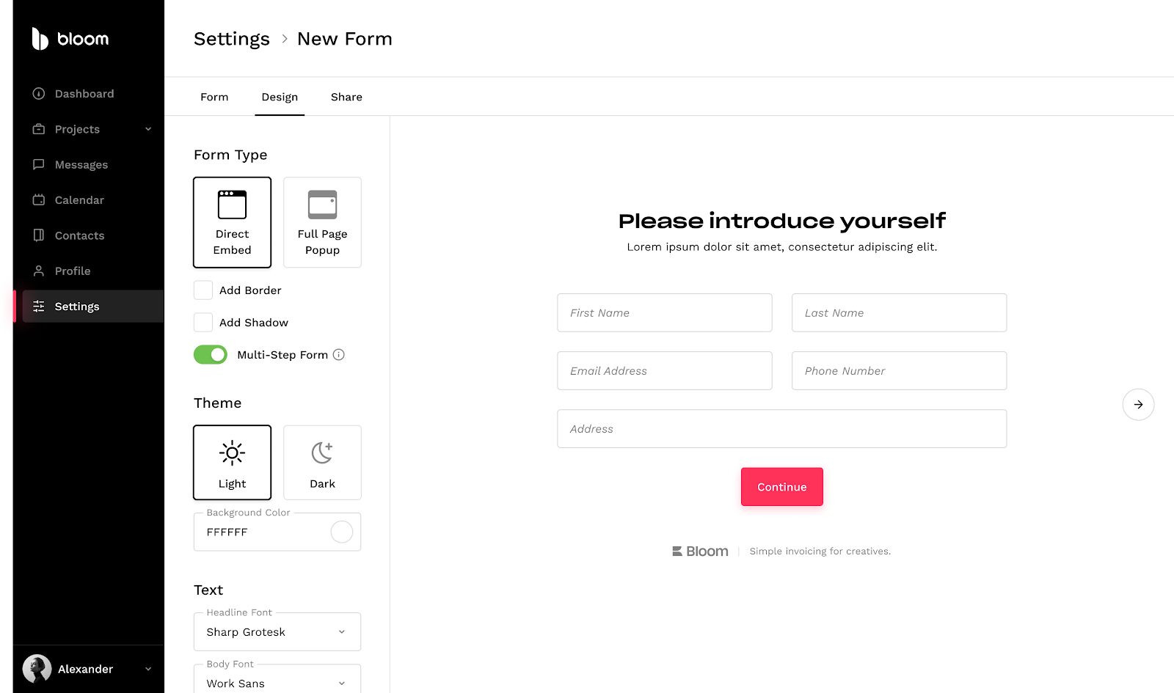1174x693 pixels.
Task: Open the Calendar icon in sidebar
Action: [39, 200]
